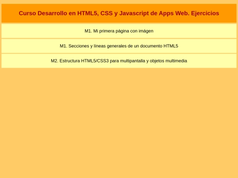
Task: Open "M1. Secciones y líneas generales" exercise
Action: 119,46
